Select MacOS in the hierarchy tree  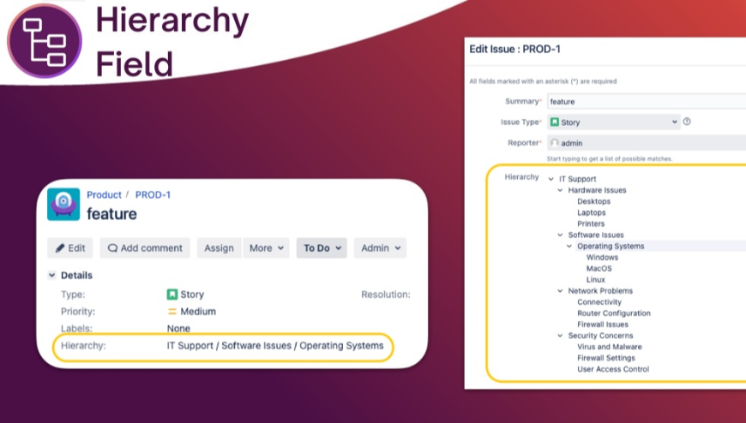pyautogui.click(x=599, y=269)
